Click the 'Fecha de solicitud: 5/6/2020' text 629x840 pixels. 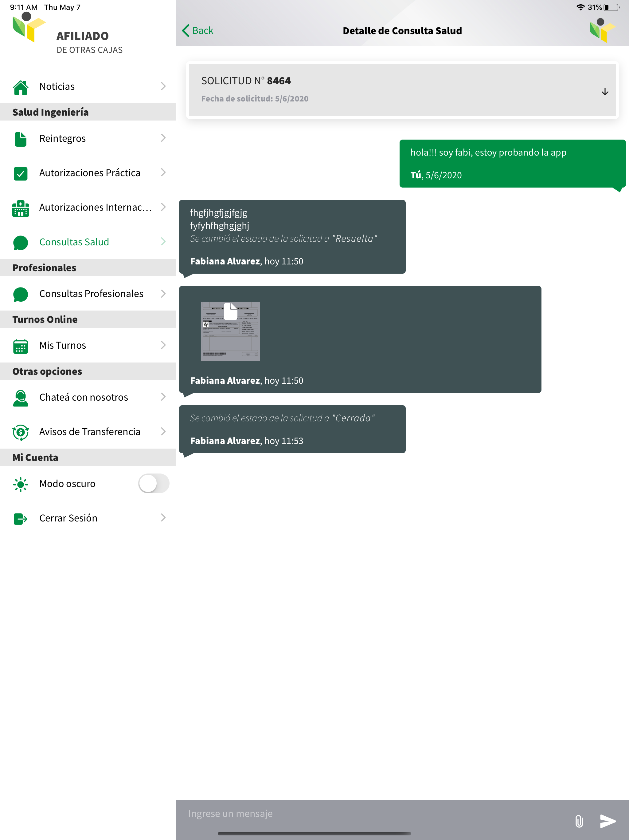(255, 99)
